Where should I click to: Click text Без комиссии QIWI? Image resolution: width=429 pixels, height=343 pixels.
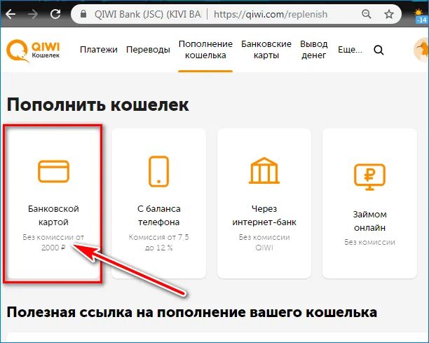tap(264, 242)
